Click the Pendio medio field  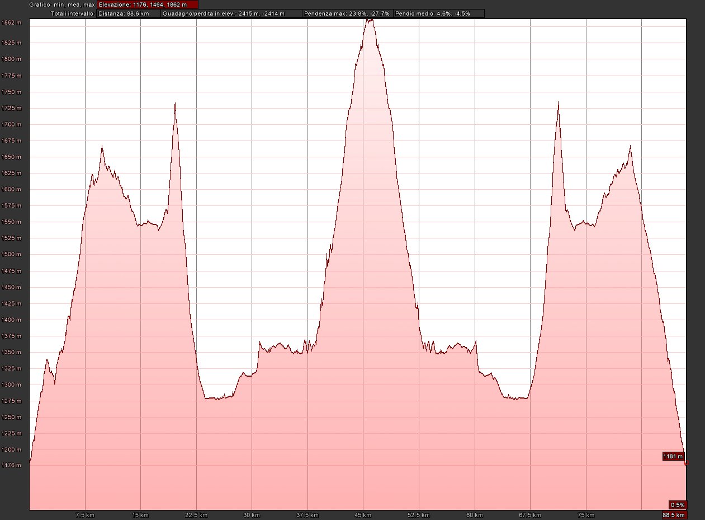tap(439, 13)
